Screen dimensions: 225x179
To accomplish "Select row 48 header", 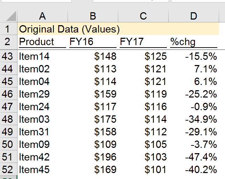I will tap(8, 119).
